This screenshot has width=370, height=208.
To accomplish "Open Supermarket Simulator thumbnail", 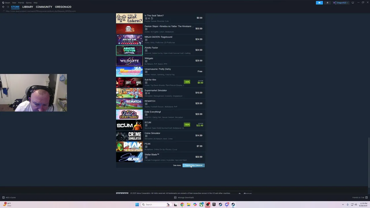I will (x=129, y=93).
